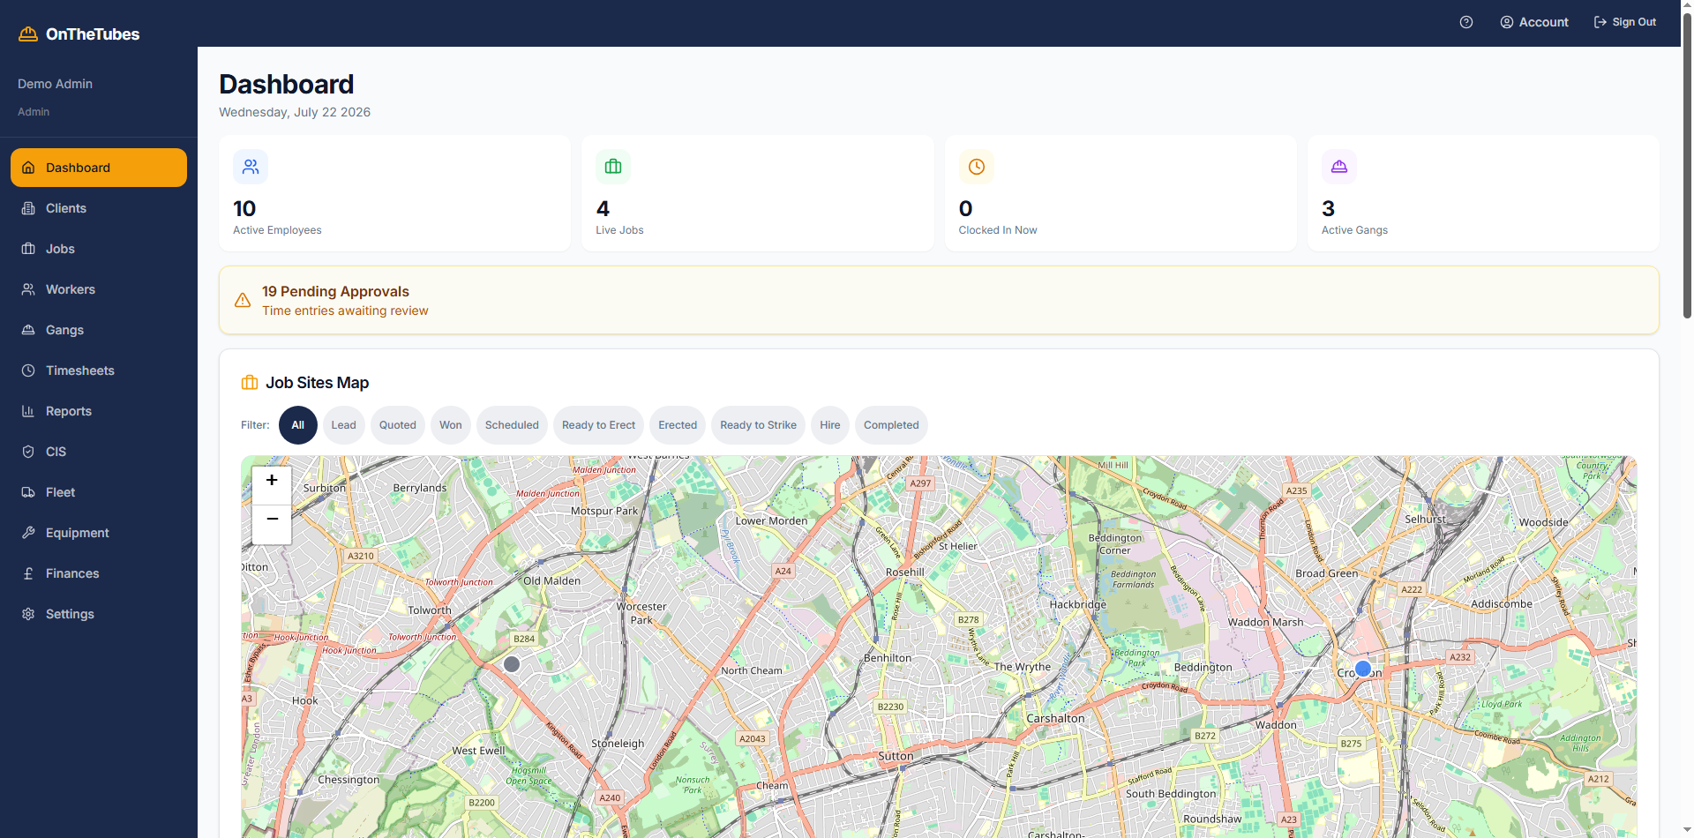Click the Reports bar chart icon
Viewport: 1694px width, 838px height.
tap(28, 411)
